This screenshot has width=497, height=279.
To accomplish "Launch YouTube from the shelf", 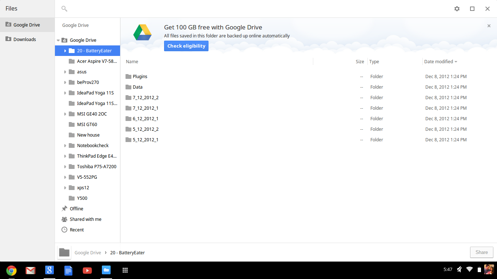I will (x=87, y=270).
